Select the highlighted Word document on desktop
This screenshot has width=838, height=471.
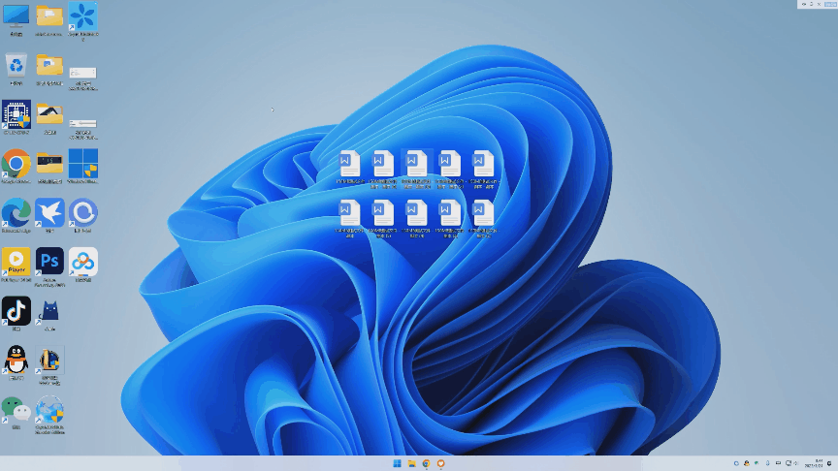tap(417, 169)
